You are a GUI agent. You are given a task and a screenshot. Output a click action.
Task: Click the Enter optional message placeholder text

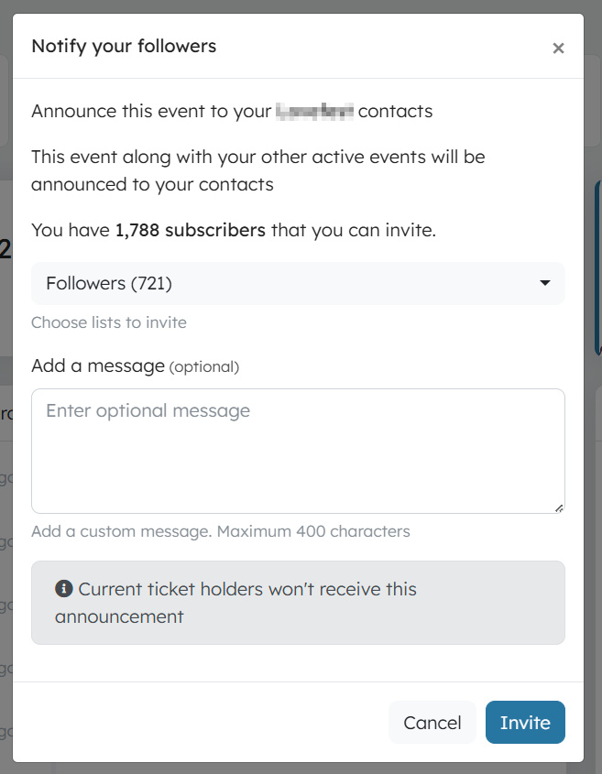147,410
